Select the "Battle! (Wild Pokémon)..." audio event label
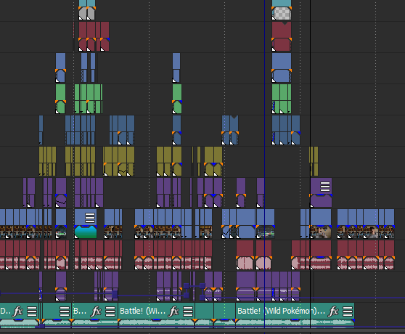 click(281, 311)
